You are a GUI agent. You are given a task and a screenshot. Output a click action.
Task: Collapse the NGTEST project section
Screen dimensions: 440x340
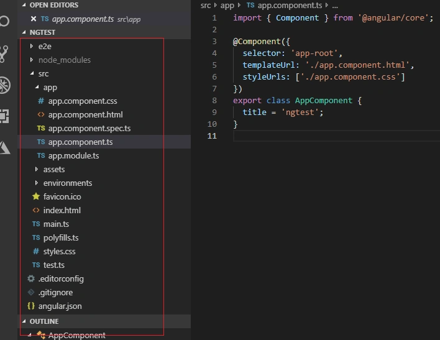click(x=24, y=32)
